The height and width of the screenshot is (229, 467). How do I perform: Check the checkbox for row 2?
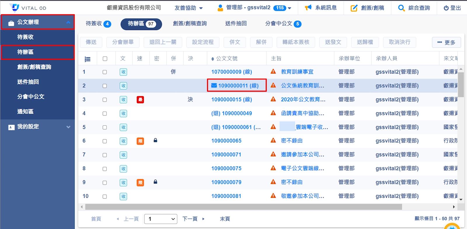(105, 86)
